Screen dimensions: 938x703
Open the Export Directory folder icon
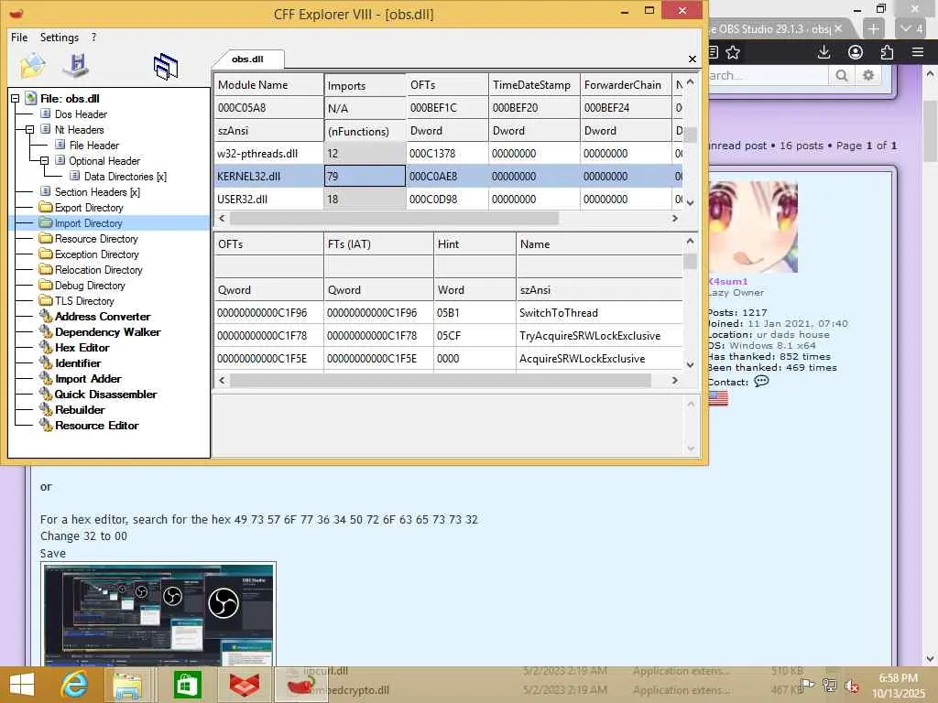pos(46,208)
